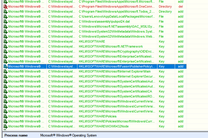Select 'HKLM\SOFTWARE\Microsoft\SystemCertificates\RO...' cell
This screenshot has width=208, height=138.
click(117, 96)
